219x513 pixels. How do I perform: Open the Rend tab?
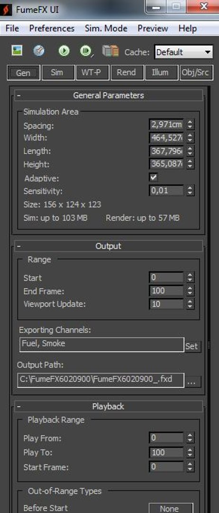click(127, 73)
